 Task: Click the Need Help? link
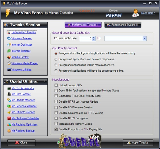tap(148, 13)
